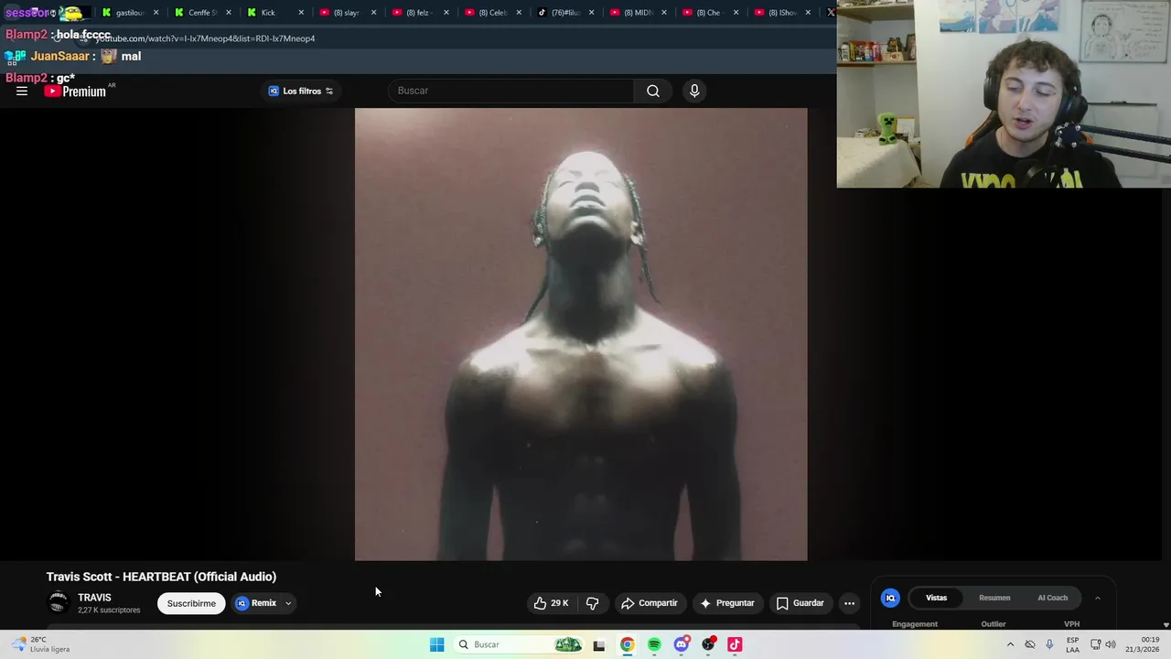Focus the Buscar search field on YouTube

[512, 91]
